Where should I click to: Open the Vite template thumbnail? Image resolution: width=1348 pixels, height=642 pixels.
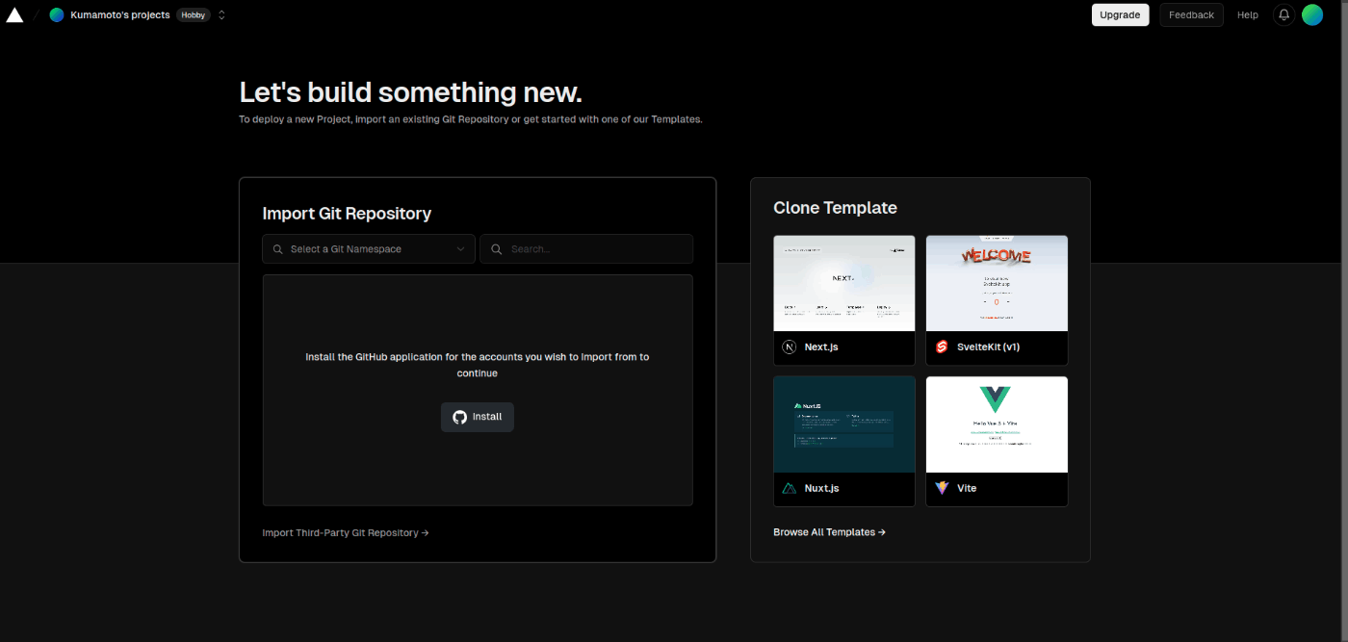(x=997, y=424)
